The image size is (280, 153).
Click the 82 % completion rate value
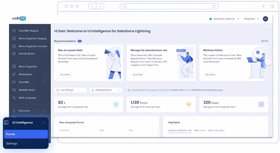62,103
